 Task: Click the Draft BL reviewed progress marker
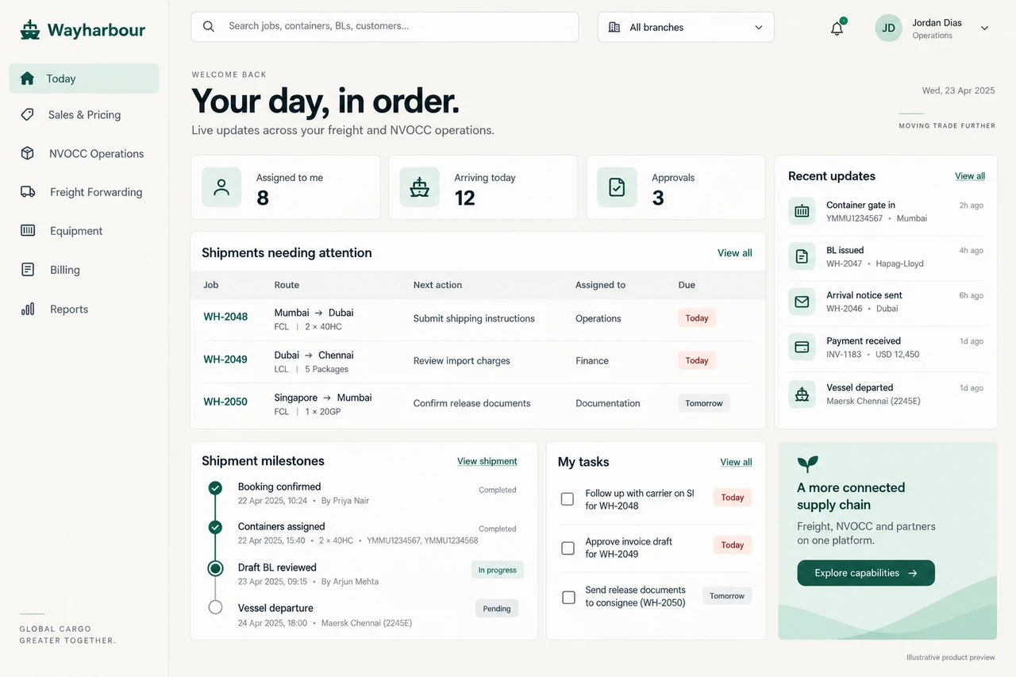pyautogui.click(x=215, y=568)
